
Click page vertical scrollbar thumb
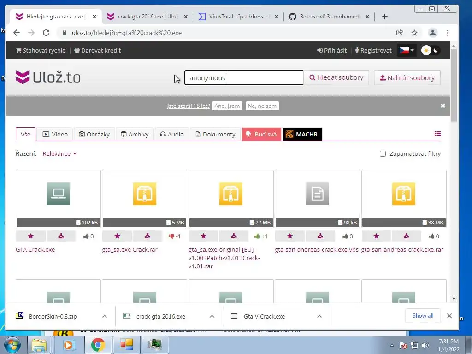pyautogui.click(x=454, y=86)
